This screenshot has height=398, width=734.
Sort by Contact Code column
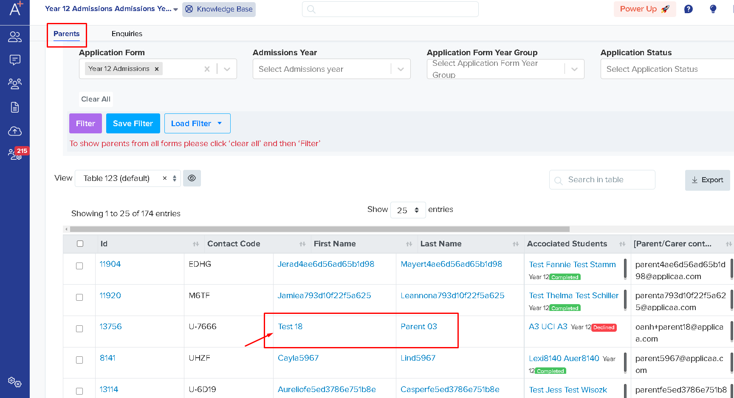302,244
